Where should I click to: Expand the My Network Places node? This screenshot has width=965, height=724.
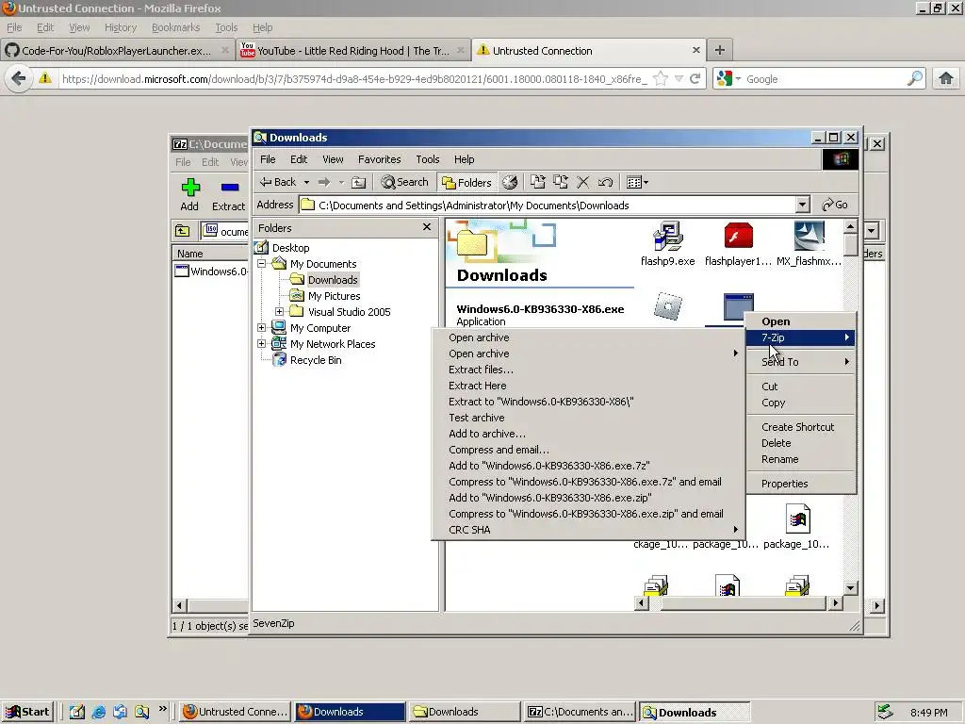coord(262,343)
